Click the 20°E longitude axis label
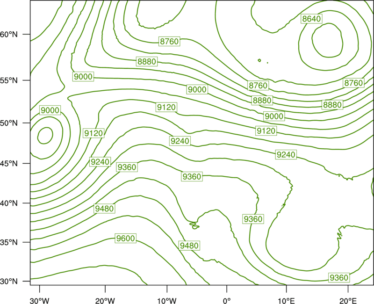374x304 pixels. pos(347,300)
